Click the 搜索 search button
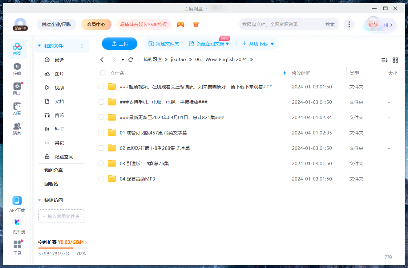 click(x=330, y=24)
